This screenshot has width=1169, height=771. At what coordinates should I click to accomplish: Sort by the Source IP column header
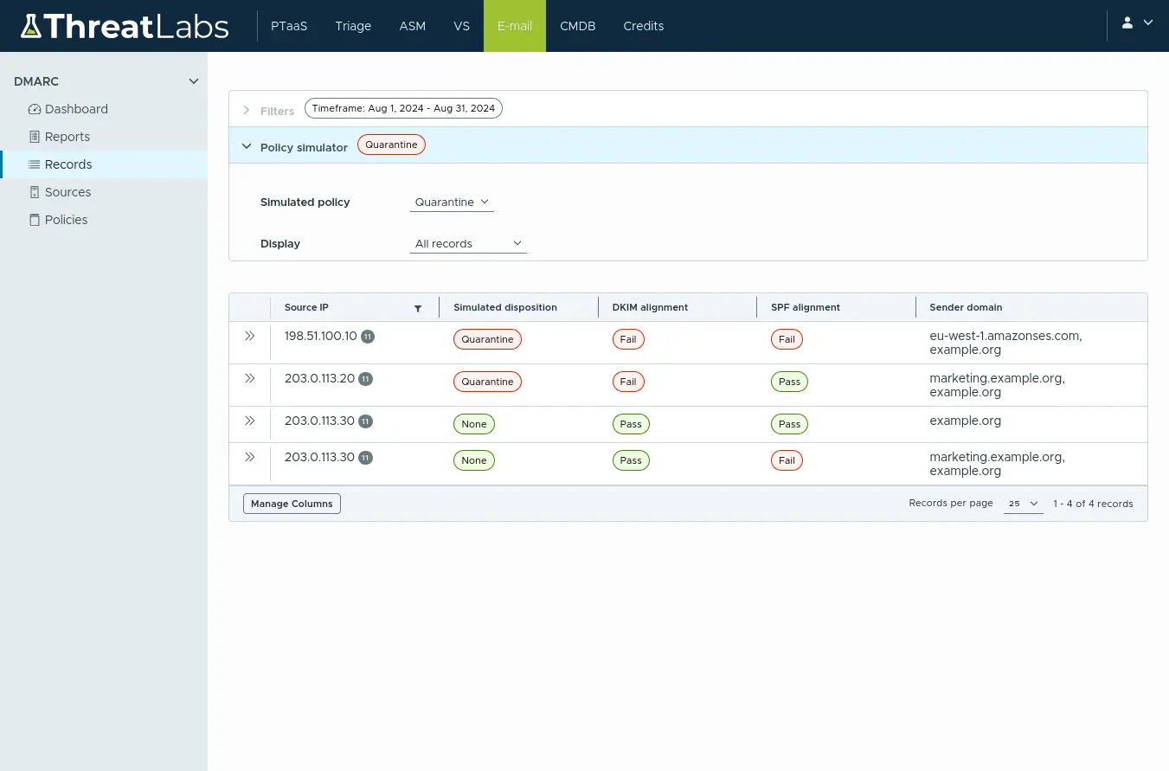[306, 307]
